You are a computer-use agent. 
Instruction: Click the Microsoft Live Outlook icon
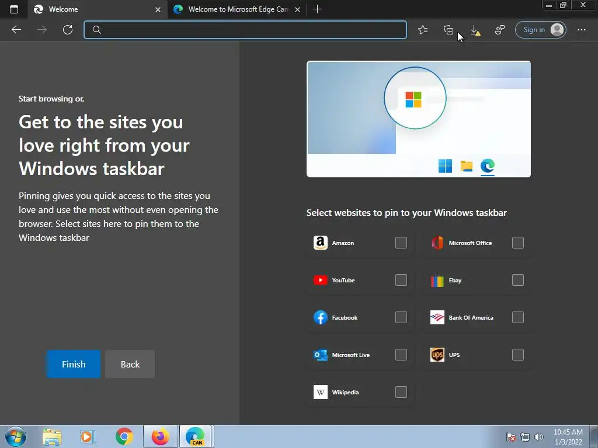[x=321, y=355]
